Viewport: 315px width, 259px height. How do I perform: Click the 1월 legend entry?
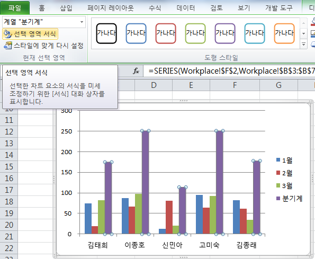tap(284, 160)
